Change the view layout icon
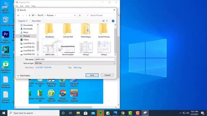207x116 pixels. pyautogui.click(x=103, y=21)
